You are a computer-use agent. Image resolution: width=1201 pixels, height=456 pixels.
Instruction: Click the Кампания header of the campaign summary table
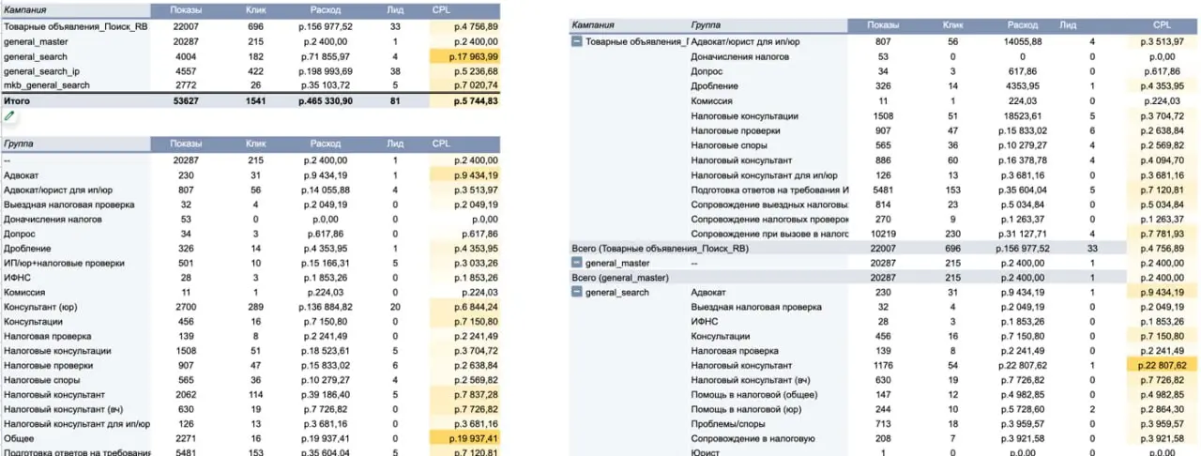[x=26, y=9]
